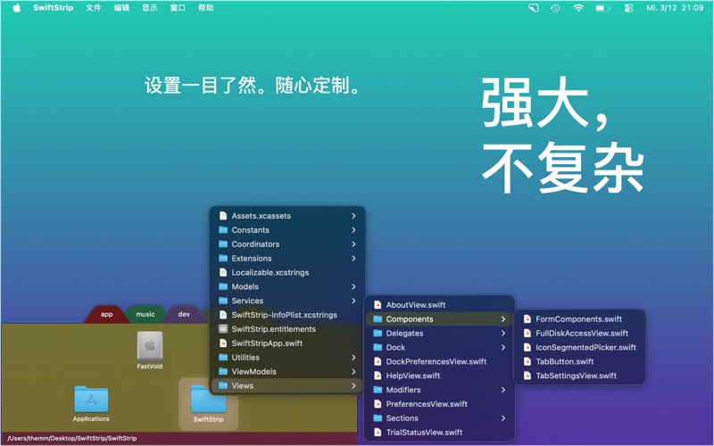Open the 文件 menu
Viewport: 714px width, 446px height.
[94, 8]
